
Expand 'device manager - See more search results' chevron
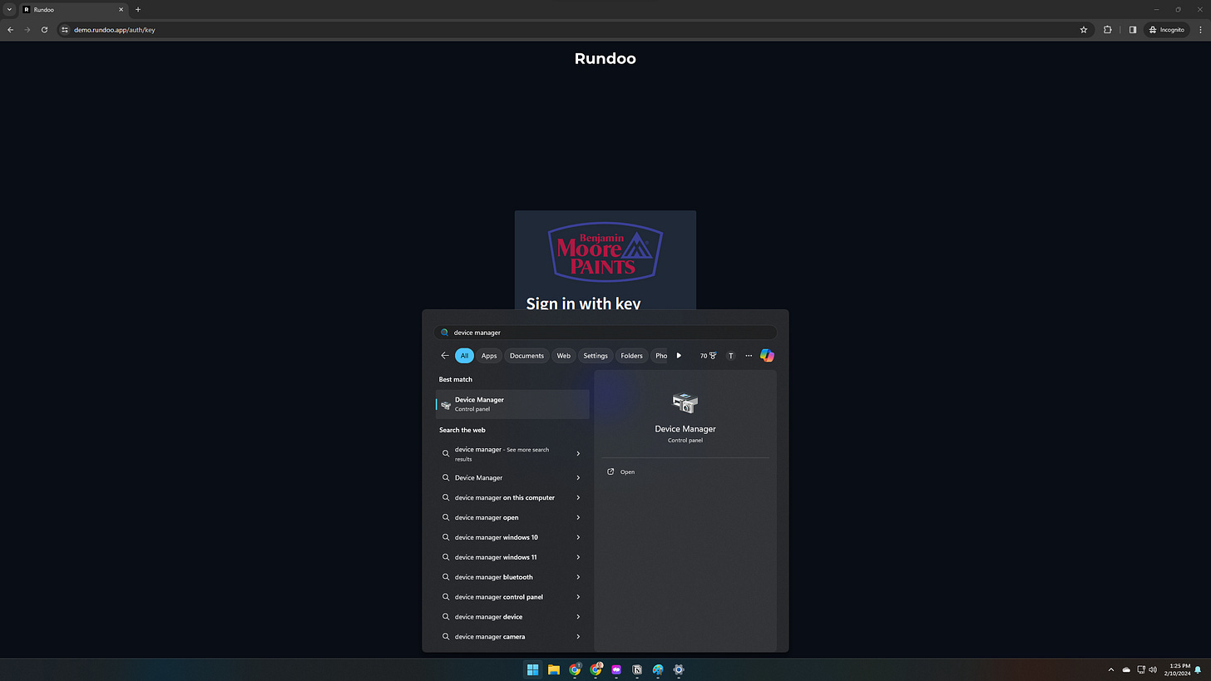(578, 454)
